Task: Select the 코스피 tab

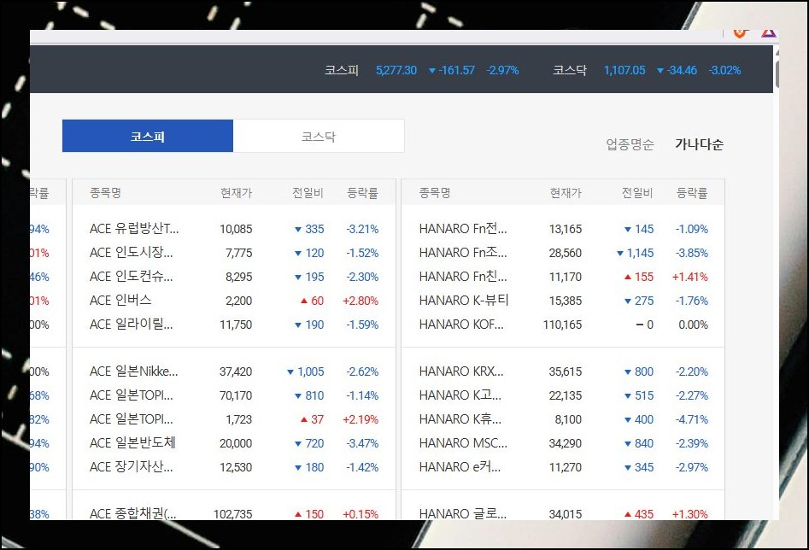Action: (x=148, y=136)
